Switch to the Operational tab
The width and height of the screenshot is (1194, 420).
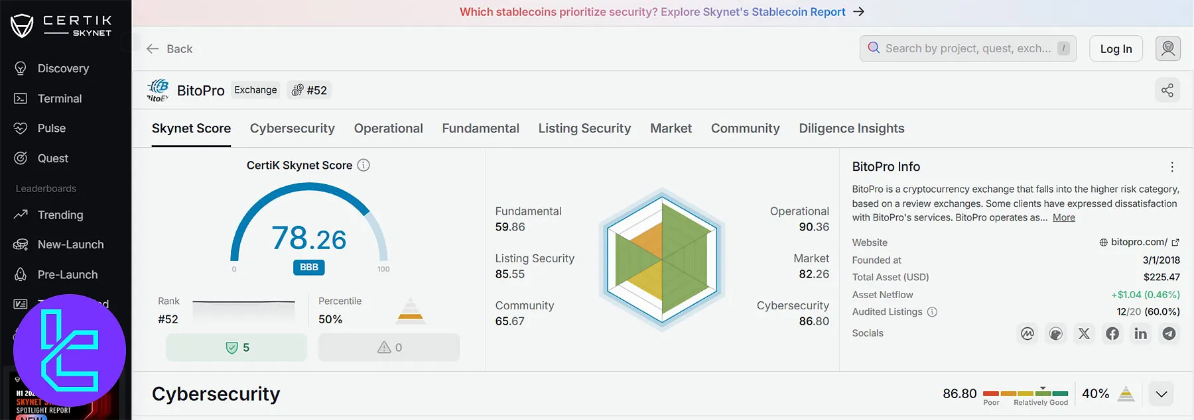(389, 129)
